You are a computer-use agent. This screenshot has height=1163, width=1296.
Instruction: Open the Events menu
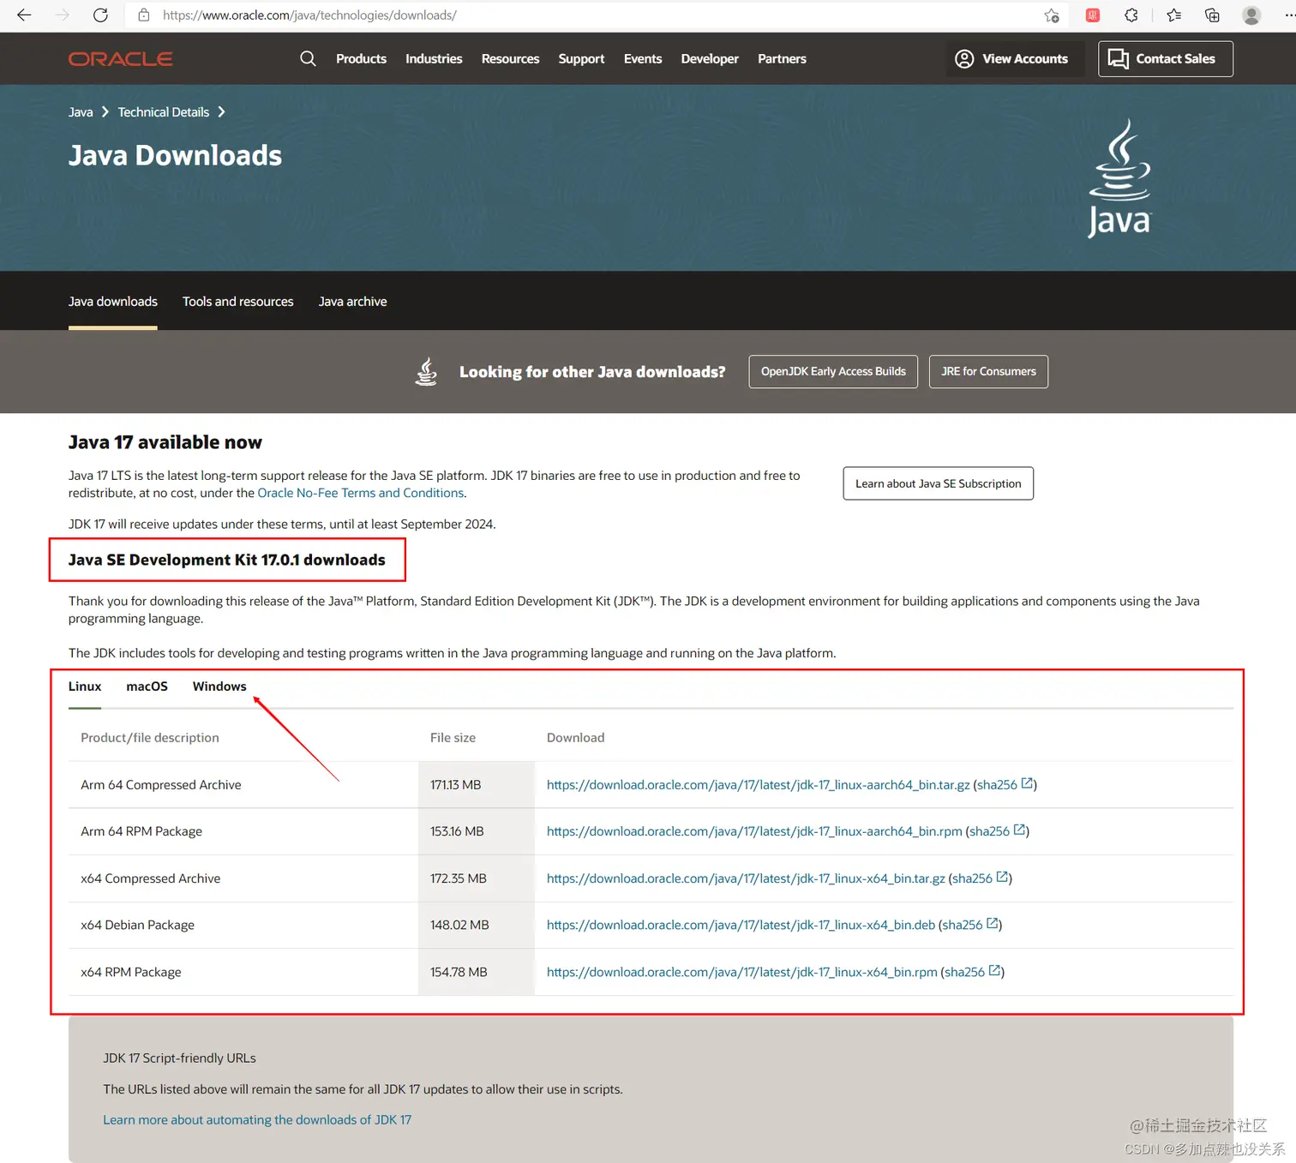(x=643, y=59)
